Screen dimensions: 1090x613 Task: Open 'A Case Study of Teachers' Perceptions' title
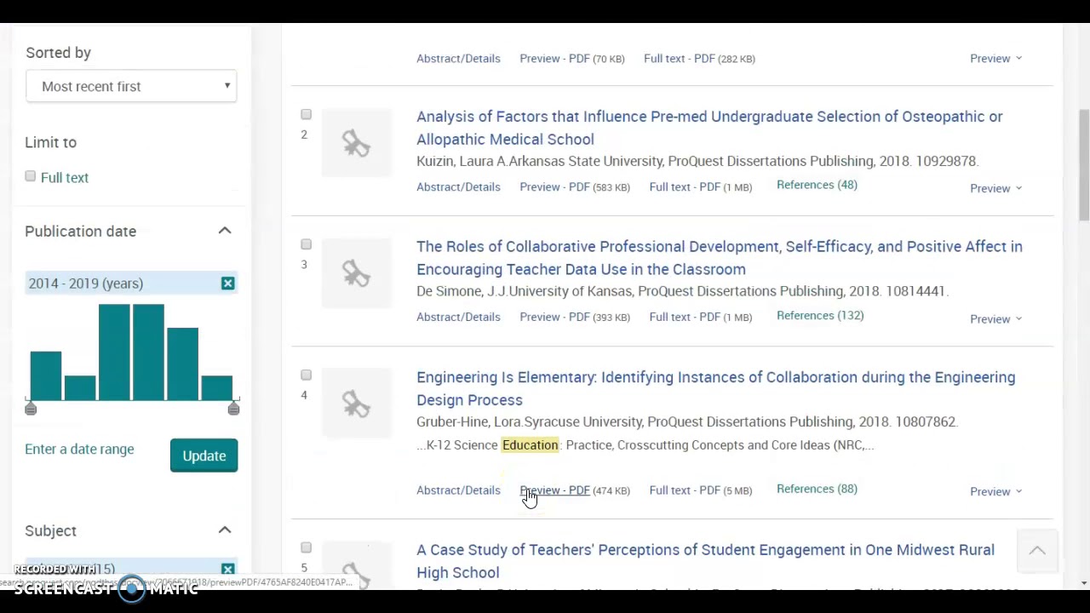pos(705,561)
